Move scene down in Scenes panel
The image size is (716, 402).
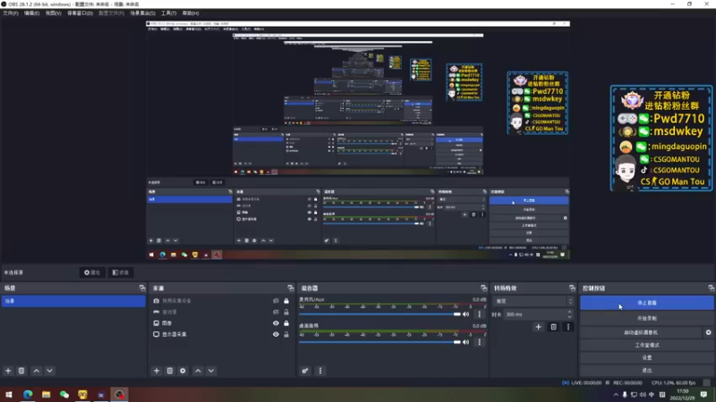[x=49, y=371]
